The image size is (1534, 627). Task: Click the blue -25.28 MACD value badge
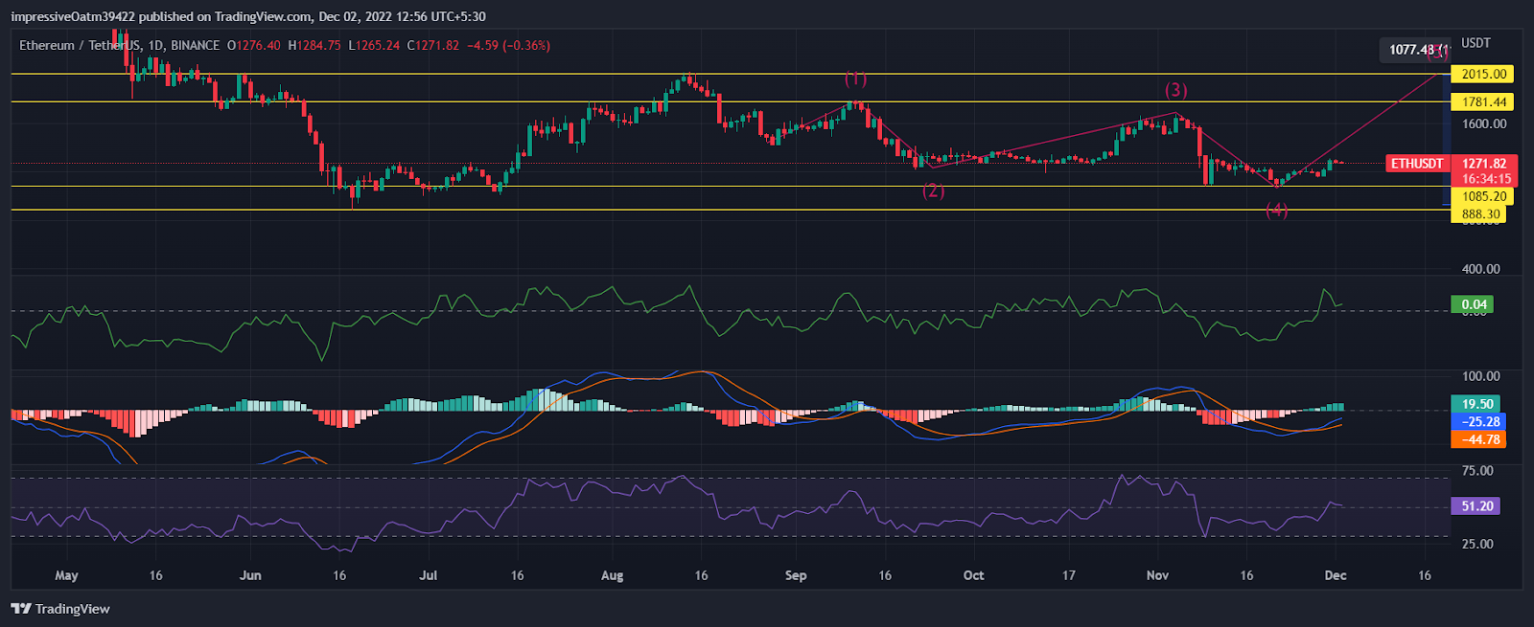tap(1477, 421)
